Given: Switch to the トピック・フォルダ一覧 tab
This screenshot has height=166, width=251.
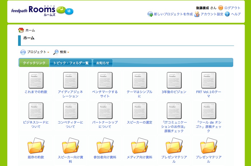Looking at the screenshot, I should pyautogui.click(x=71, y=63).
